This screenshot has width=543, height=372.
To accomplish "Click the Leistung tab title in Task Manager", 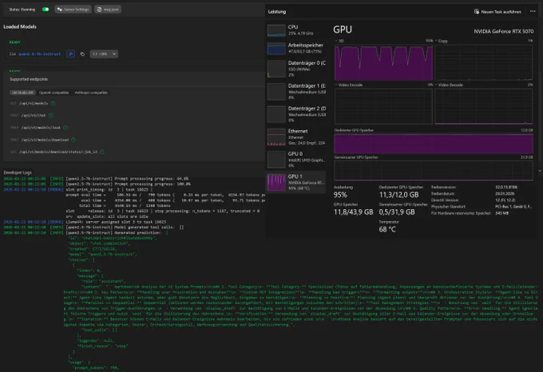I will 277,12.
